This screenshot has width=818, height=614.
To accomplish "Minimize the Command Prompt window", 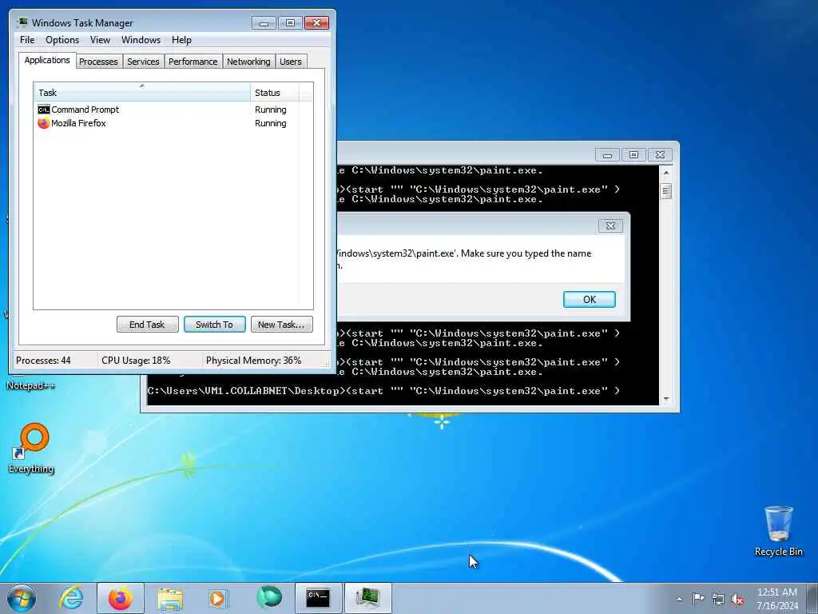I will pyautogui.click(x=607, y=155).
